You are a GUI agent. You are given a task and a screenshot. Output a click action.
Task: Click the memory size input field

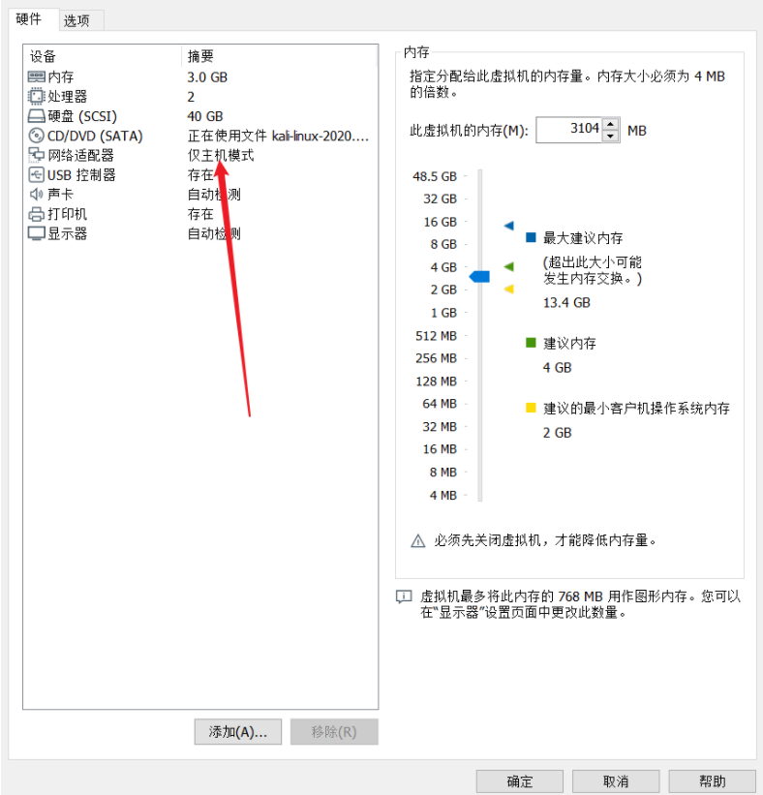tap(568, 131)
